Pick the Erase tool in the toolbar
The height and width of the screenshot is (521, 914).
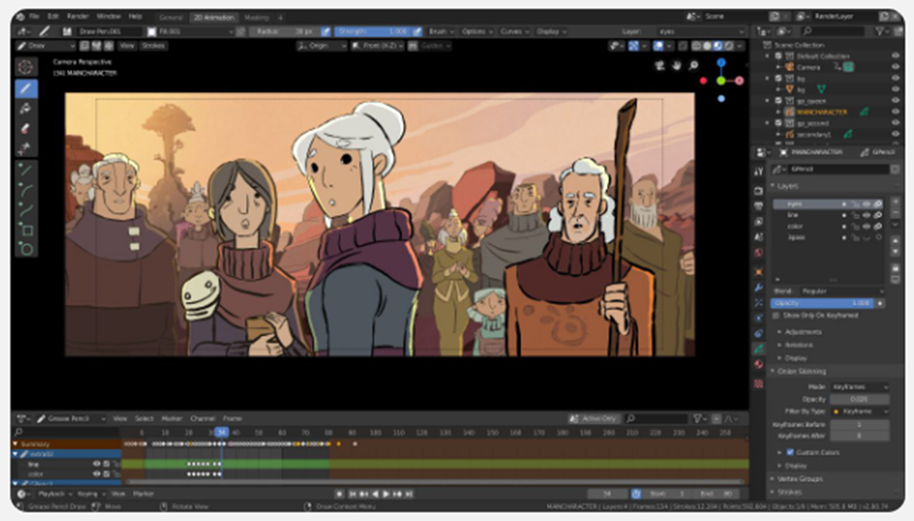[25, 129]
